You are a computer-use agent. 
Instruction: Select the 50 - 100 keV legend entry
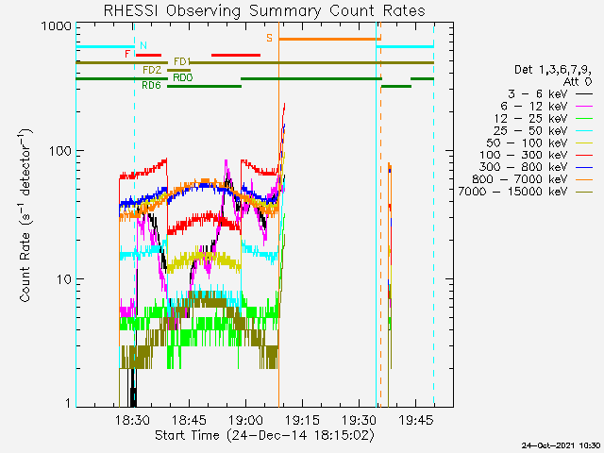(540, 143)
